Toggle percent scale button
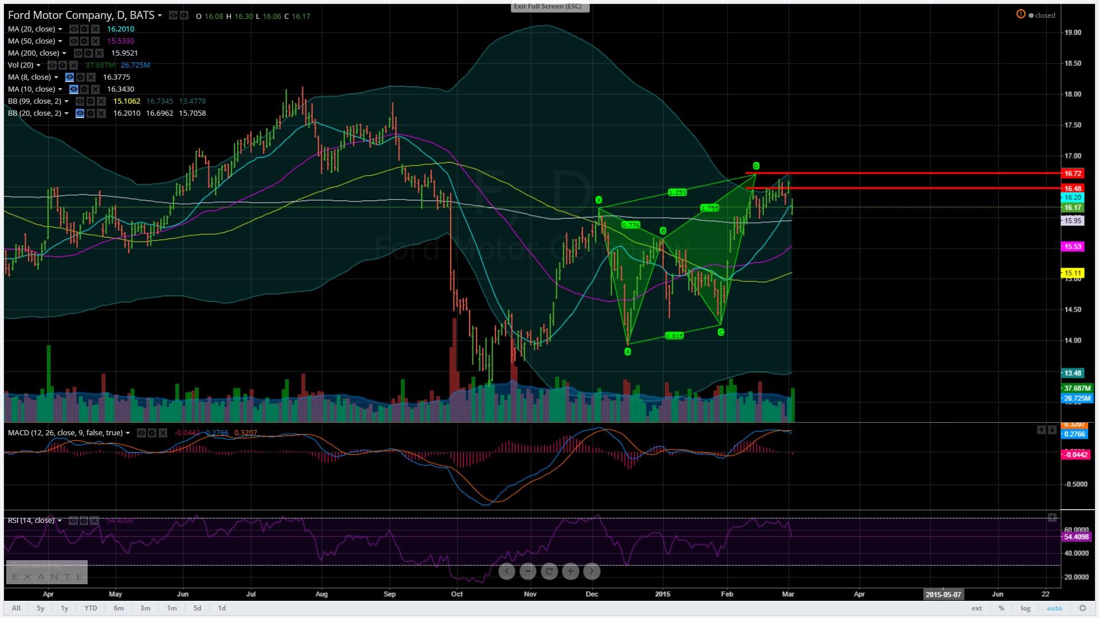The image size is (1099, 618). pos(1001,608)
